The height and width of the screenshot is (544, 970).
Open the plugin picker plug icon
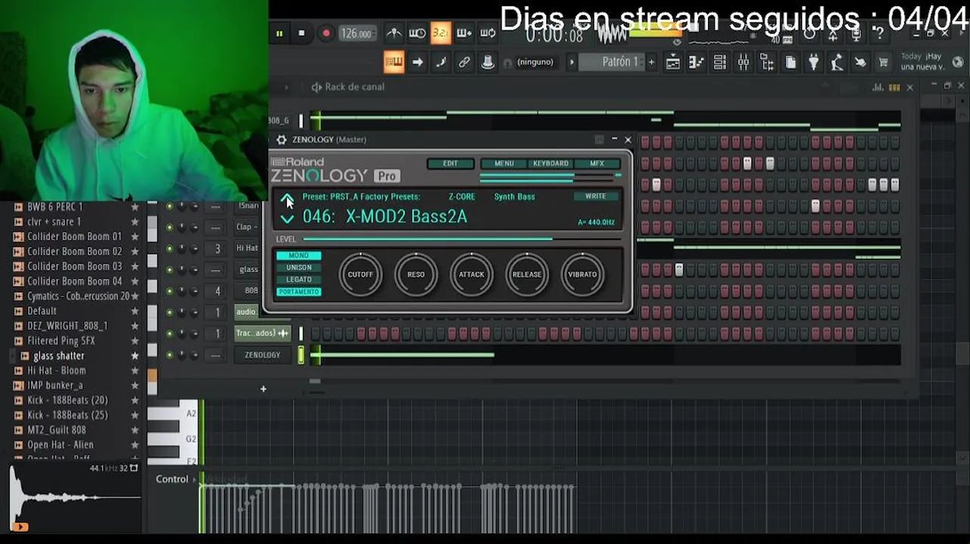[x=814, y=63]
